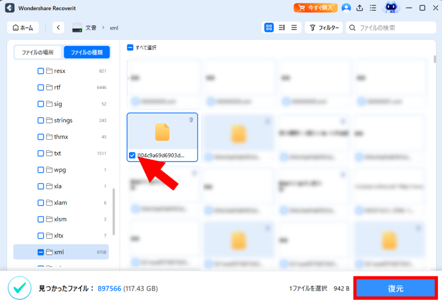Click the xltx folder icon
Viewport: 442px width, 304px height.
click(50, 235)
